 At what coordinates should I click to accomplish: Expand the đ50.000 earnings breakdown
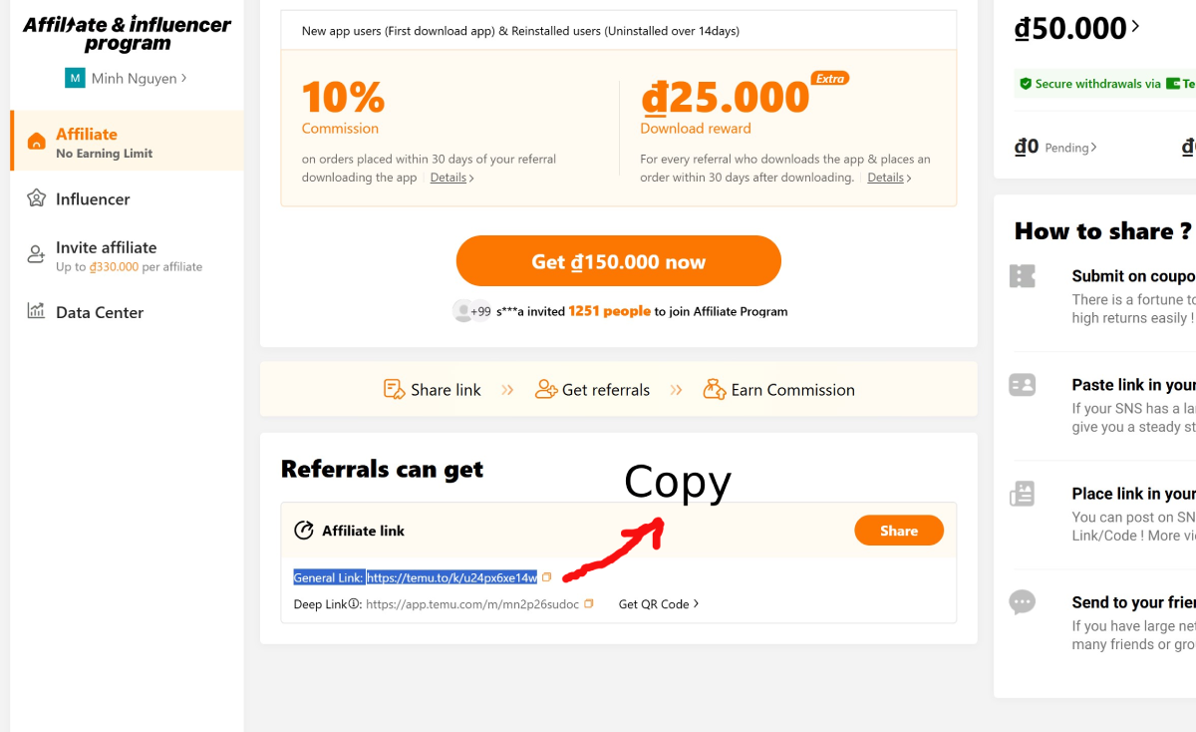pyautogui.click(x=1076, y=27)
